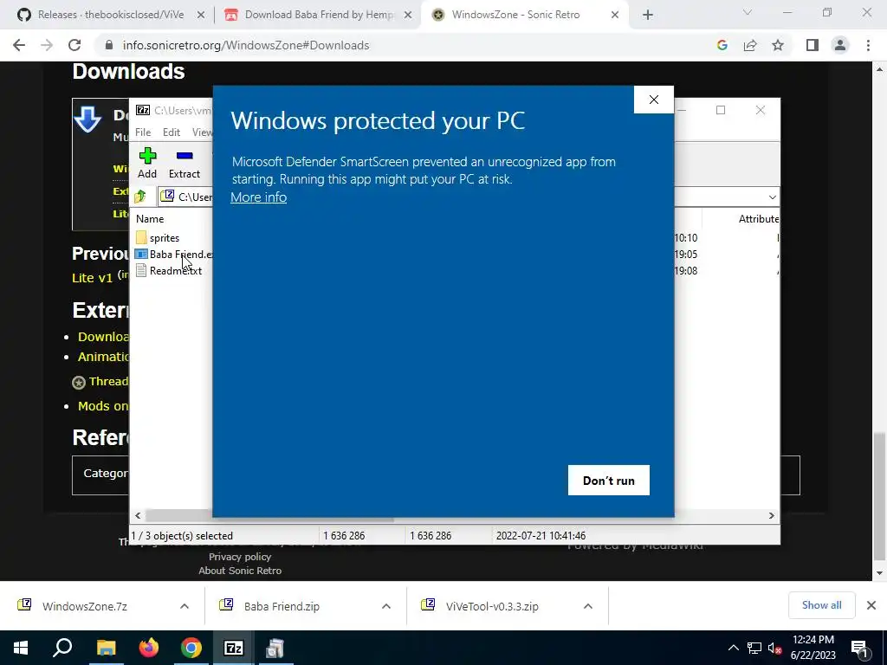Screen dimensions: 887x665
Task: Click the up-folder icon in 7-Zip
Action: point(140,197)
